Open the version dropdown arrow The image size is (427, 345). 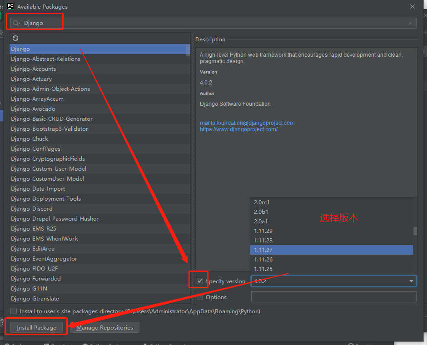[411, 281]
